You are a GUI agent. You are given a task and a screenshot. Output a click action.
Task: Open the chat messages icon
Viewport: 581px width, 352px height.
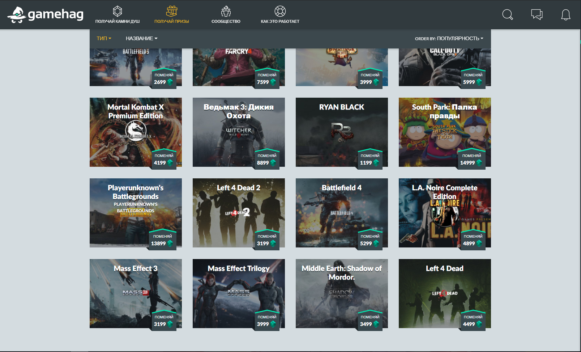(537, 14)
